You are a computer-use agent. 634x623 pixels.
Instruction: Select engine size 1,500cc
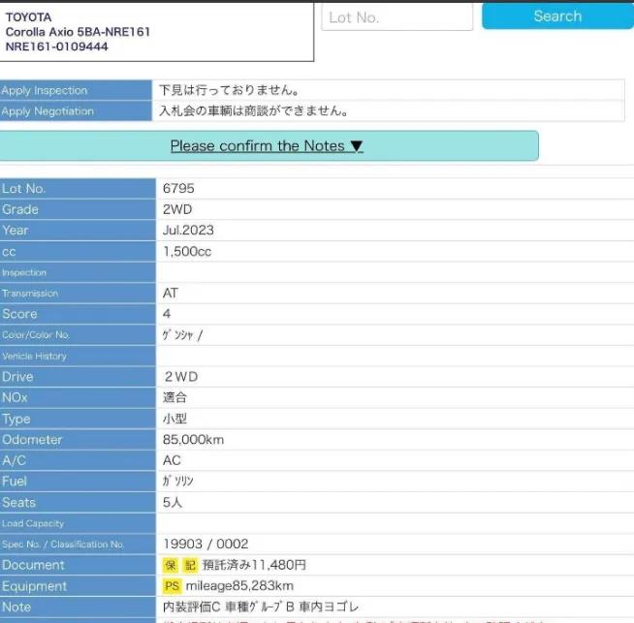(187, 251)
